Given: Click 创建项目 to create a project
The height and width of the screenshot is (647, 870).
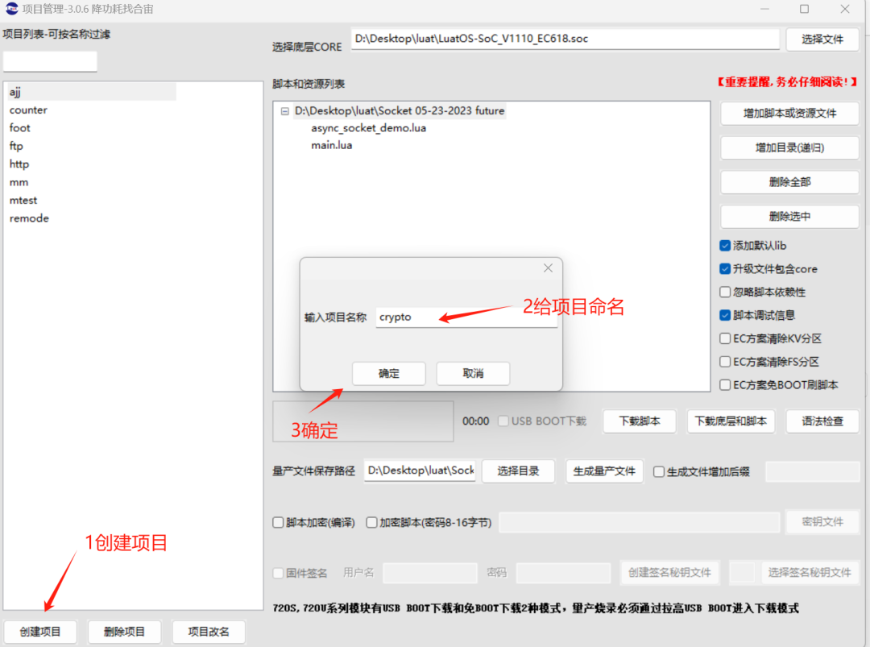Looking at the screenshot, I should (x=39, y=632).
